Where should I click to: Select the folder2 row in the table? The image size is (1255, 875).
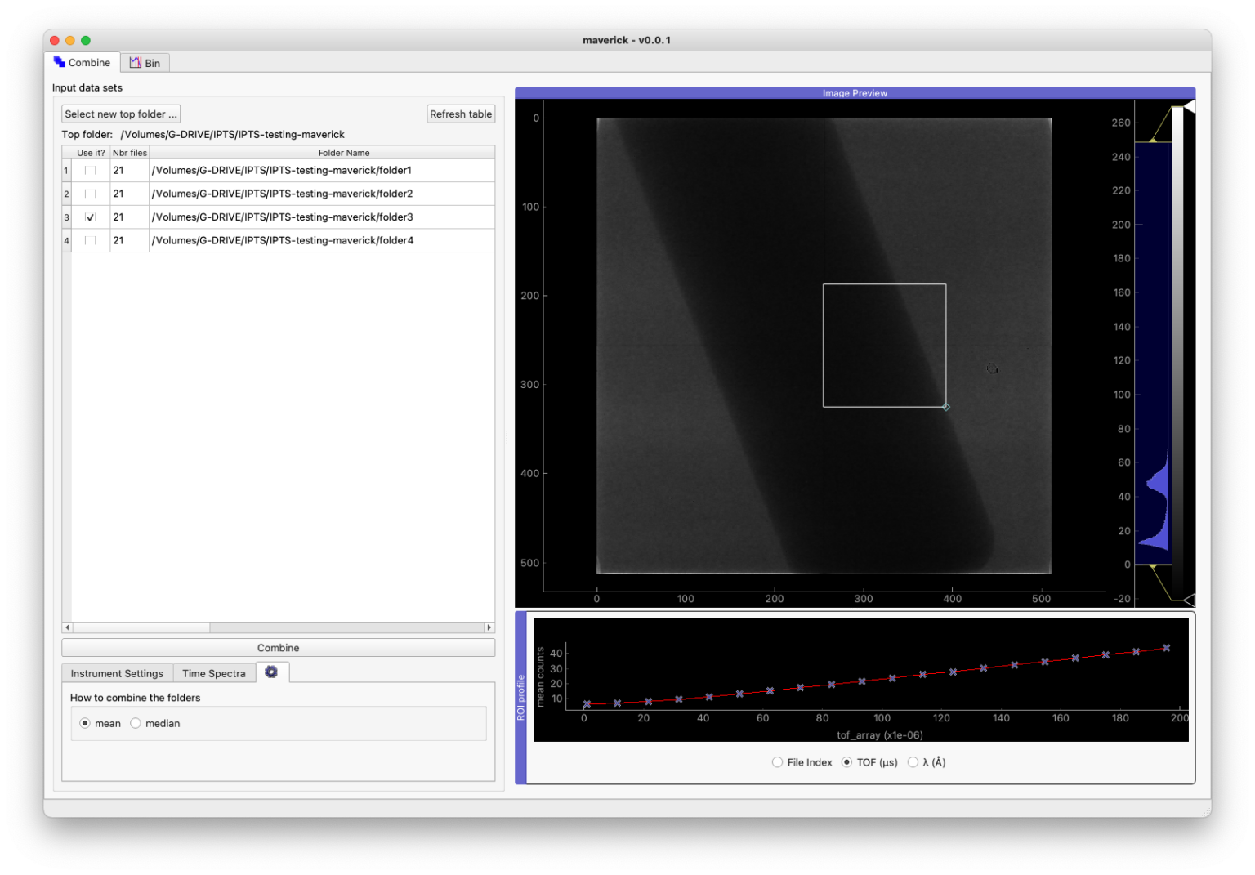pyautogui.click(x=282, y=193)
